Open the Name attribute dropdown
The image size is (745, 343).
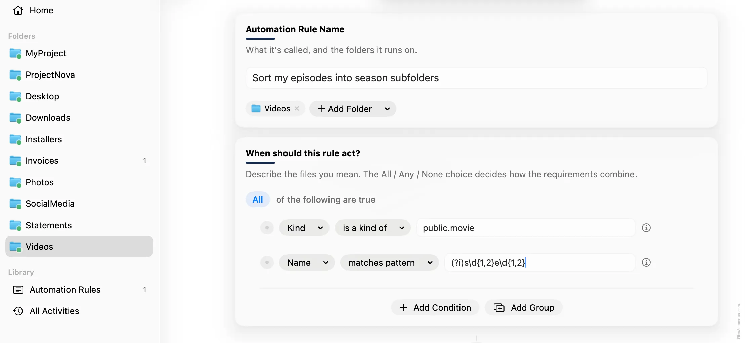coord(307,262)
